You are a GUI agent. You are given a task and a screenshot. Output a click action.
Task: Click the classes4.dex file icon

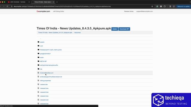pos(38,96)
